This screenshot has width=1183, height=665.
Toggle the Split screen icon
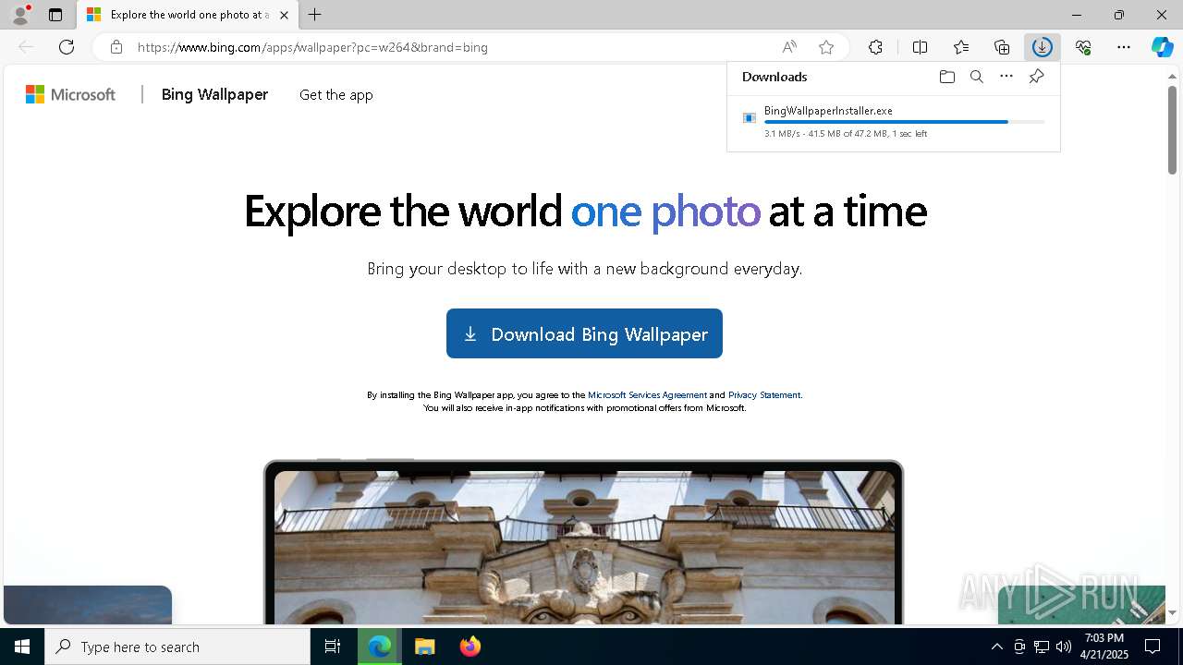point(921,47)
